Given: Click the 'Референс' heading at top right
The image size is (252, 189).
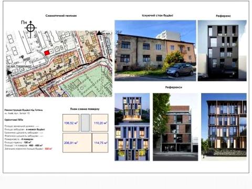Looking at the screenshot, I should (x=223, y=16).
